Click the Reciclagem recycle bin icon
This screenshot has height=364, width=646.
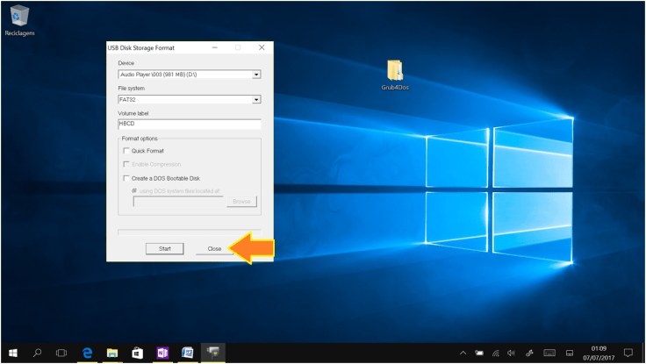click(19, 16)
